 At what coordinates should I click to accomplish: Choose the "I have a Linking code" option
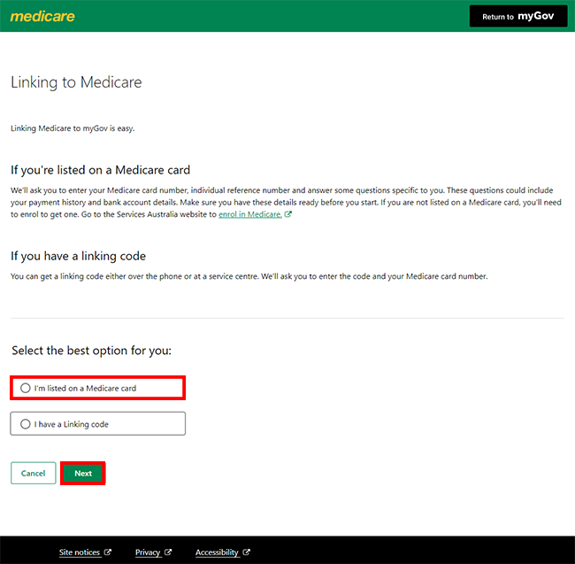click(x=26, y=424)
